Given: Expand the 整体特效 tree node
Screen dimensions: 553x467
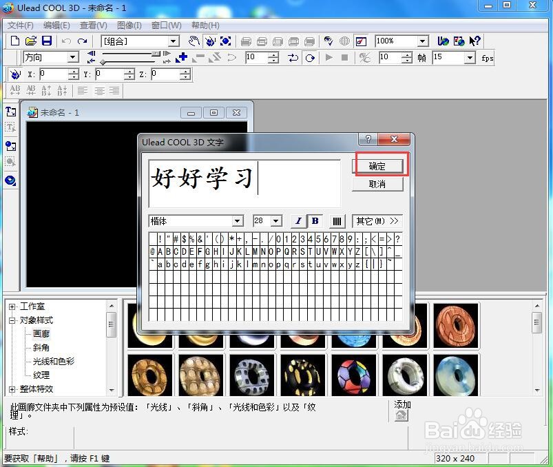Looking at the screenshot, I should [x=12, y=389].
